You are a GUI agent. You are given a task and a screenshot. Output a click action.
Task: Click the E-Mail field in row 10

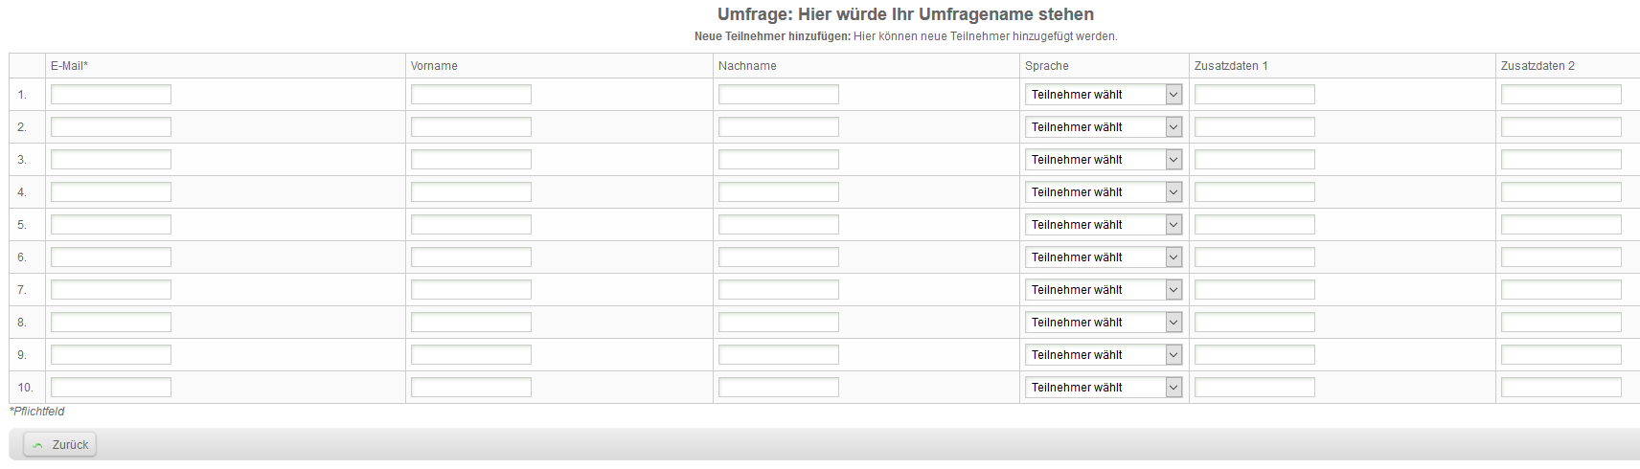point(111,388)
